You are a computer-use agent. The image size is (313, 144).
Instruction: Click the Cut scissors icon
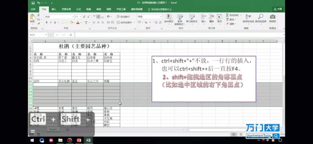(x=38, y=15)
